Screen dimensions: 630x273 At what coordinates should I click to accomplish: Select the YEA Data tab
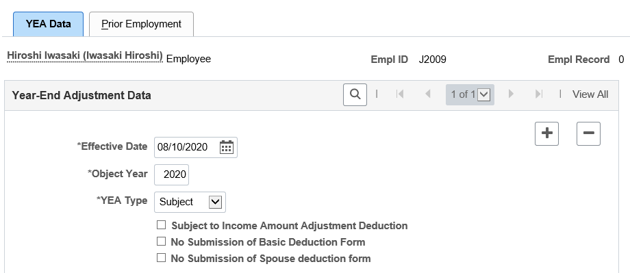48,24
